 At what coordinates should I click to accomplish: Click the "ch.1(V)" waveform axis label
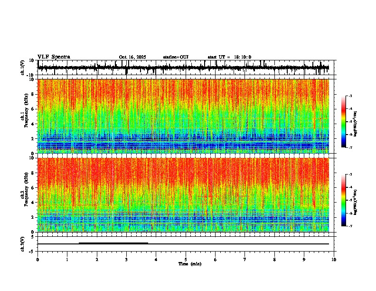coord(23,68)
